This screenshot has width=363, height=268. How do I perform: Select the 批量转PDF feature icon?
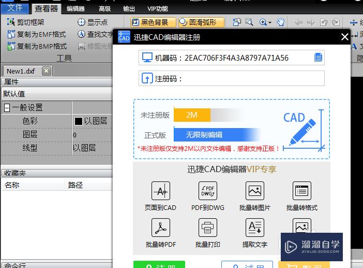coord(161,228)
